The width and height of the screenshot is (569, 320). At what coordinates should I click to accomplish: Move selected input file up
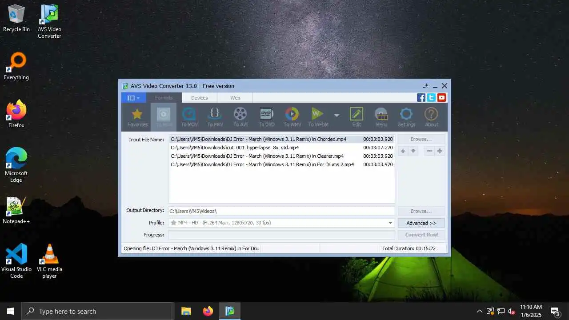[x=403, y=151]
